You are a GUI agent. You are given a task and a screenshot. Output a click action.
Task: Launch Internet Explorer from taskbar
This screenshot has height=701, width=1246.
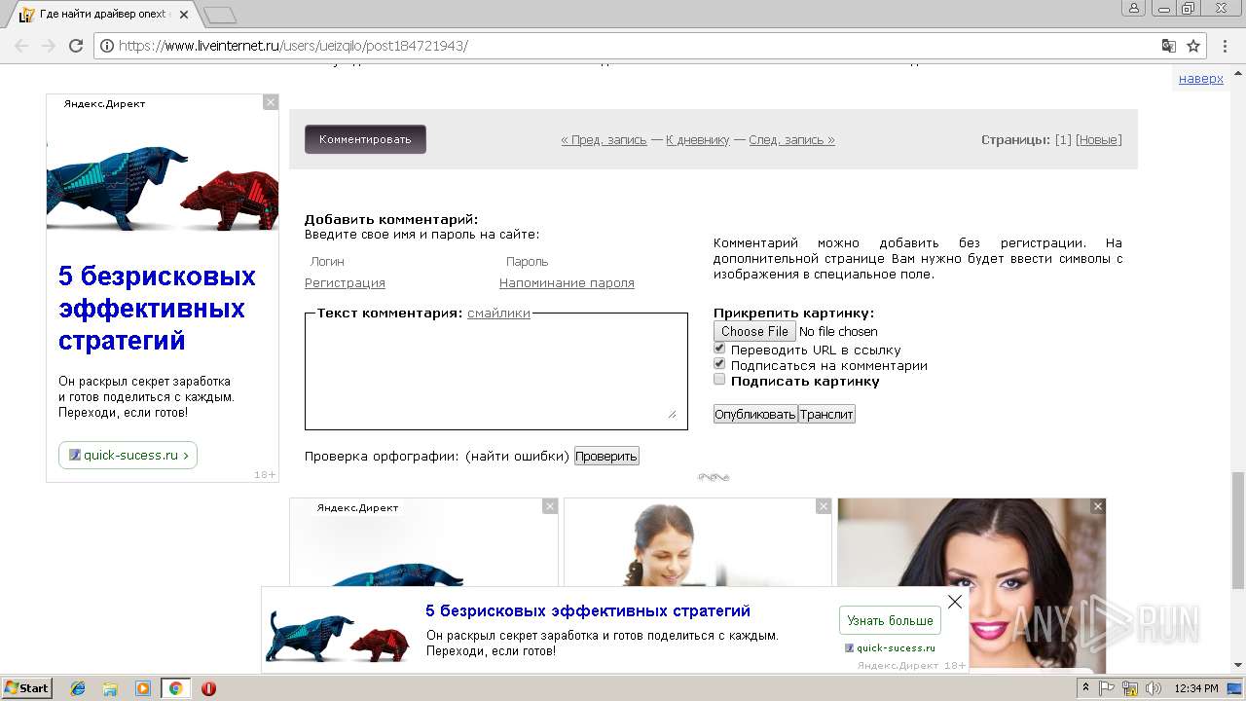point(78,688)
